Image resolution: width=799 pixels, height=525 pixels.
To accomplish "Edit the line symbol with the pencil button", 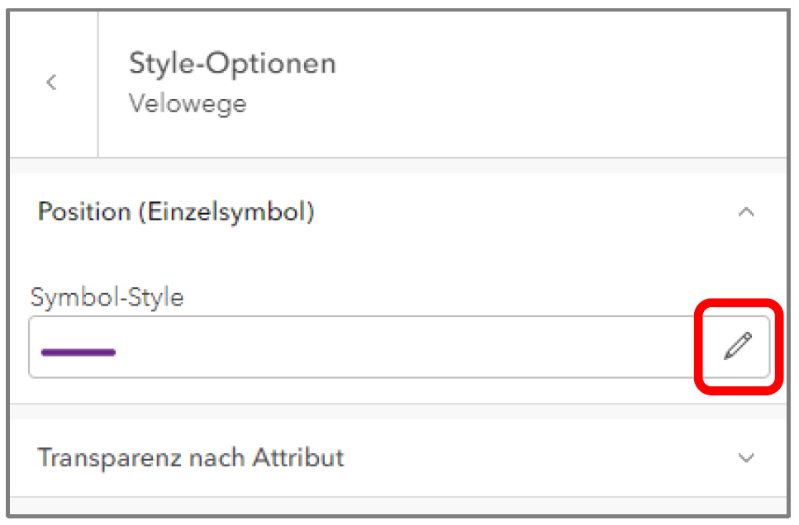I will pyautogui.click(x=738, y=347).
